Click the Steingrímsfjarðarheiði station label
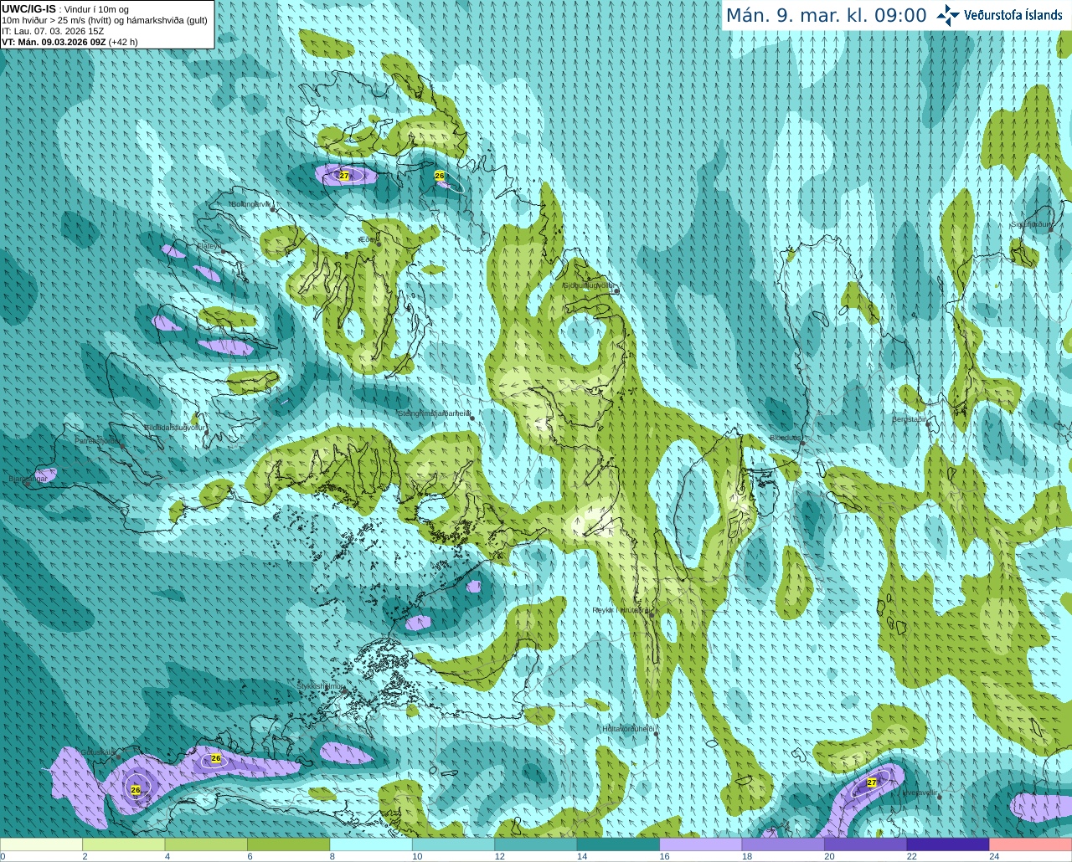The height and width of the screenshot is (862, 1072). click(433, 413)
